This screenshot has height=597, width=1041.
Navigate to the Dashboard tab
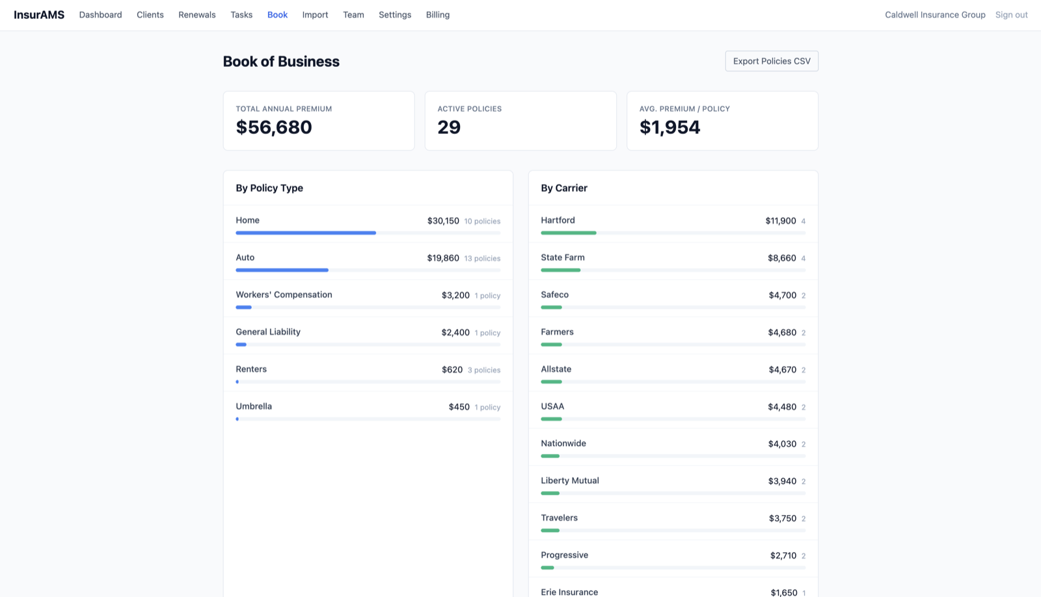pos(100,14)
